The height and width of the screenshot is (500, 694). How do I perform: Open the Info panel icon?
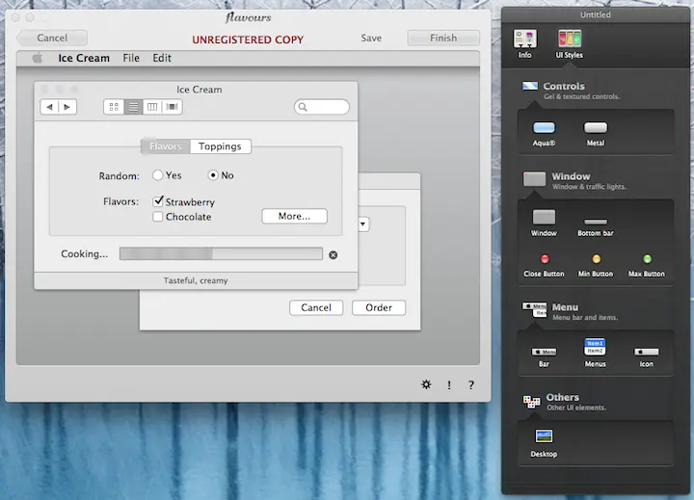click(525, 43)
